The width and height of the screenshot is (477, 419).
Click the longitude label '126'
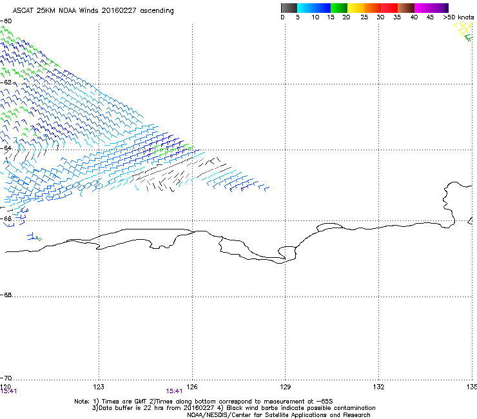coord(192,387)
